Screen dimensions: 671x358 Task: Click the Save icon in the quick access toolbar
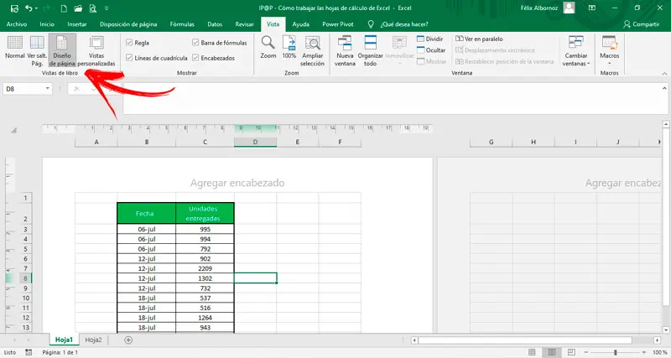click(14, 8)
